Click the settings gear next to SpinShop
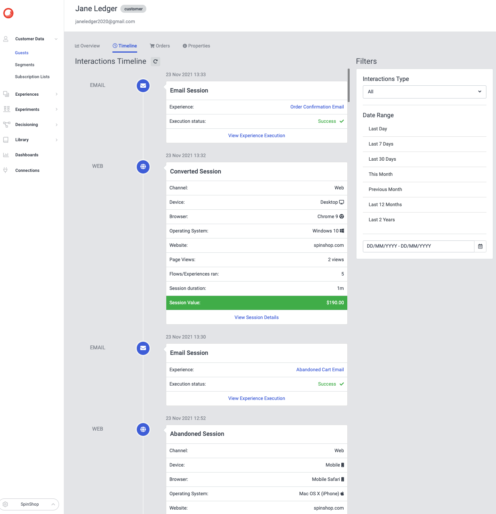The width and height of the screenshot is (496, 514). (x=5, y=504)
